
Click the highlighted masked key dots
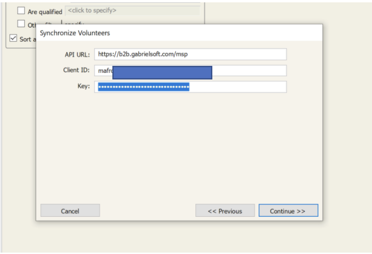(x=144, y=87)
